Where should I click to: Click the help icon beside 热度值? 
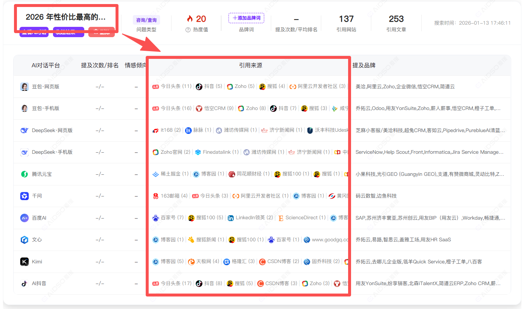tap(188, 30)
